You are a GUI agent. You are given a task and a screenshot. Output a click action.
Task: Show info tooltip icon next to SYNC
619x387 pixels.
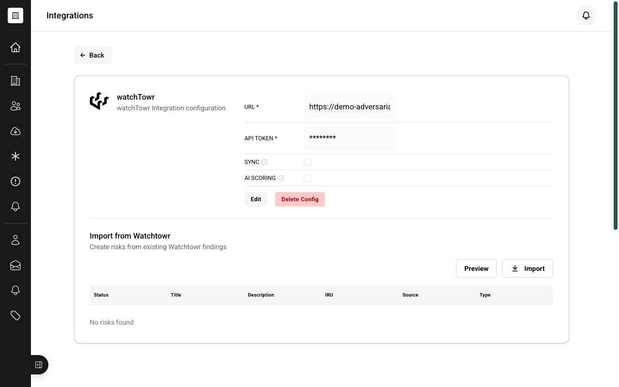click(265, 162)
